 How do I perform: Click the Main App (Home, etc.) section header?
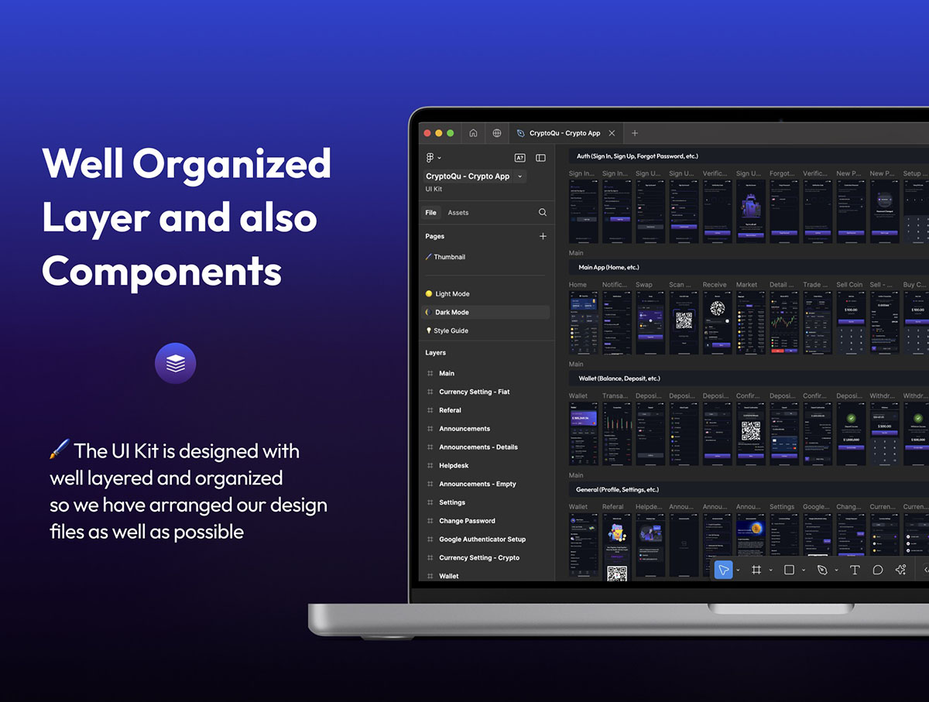pos(608,267)
